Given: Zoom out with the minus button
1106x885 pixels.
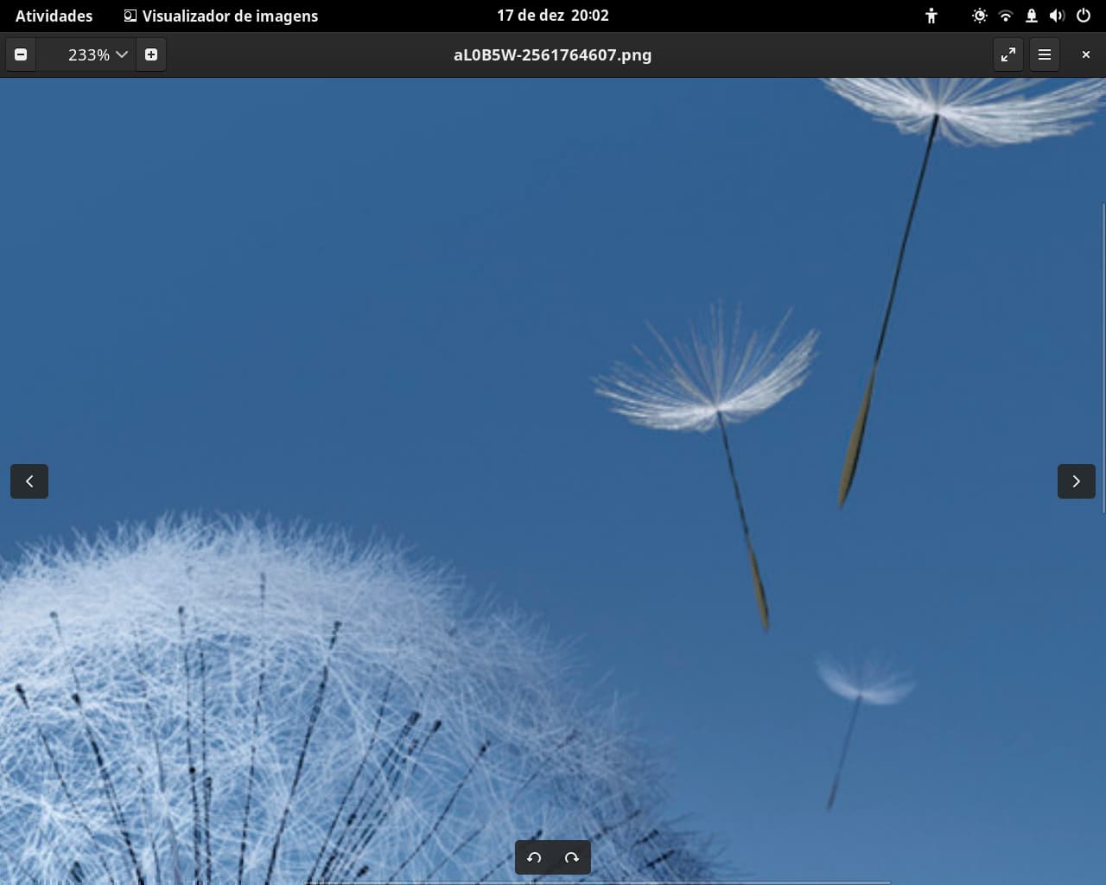Looking at the screenshot, I should pyautogui.click(x=21, y=54).
